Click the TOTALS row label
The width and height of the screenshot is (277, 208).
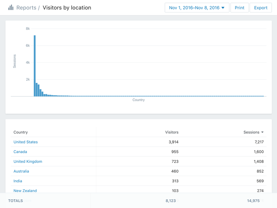pyautogui.click(x=16, y=201)
